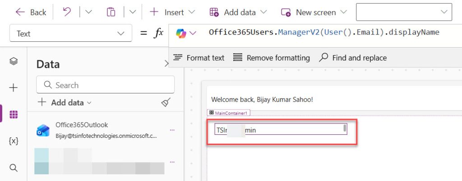Click the plus Insert icon in sidebar
This screenshot has height=181, width=462.
pyautogui.click(x=14, y=88)
